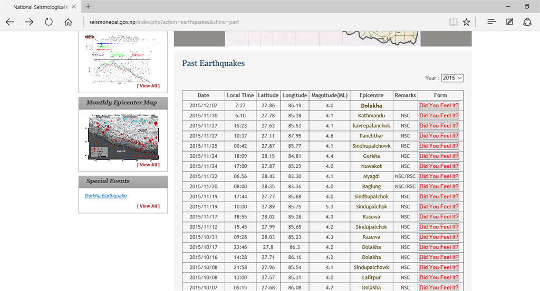Image resolution: width=540 pixels, height=291 pixels.
Task: Add page to favorites star icon
Action: 466,22
